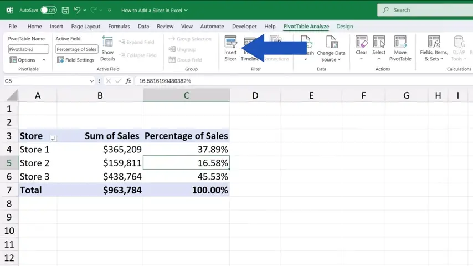The width and height of the screenshot is (473, 266).
Task: Open the Store column filter dropdown
Action: click(x=53, y=138)
